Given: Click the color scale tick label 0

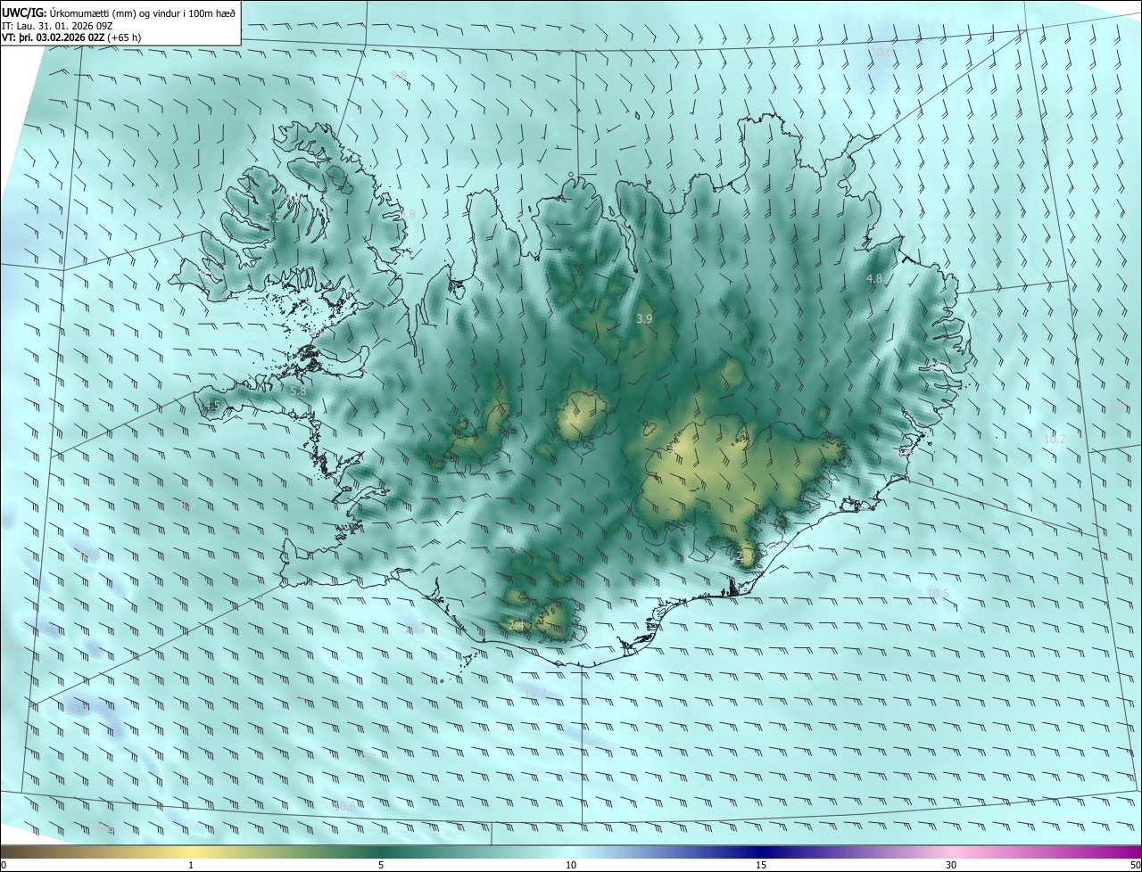Looking at the screenshot, I should (4, 865).
